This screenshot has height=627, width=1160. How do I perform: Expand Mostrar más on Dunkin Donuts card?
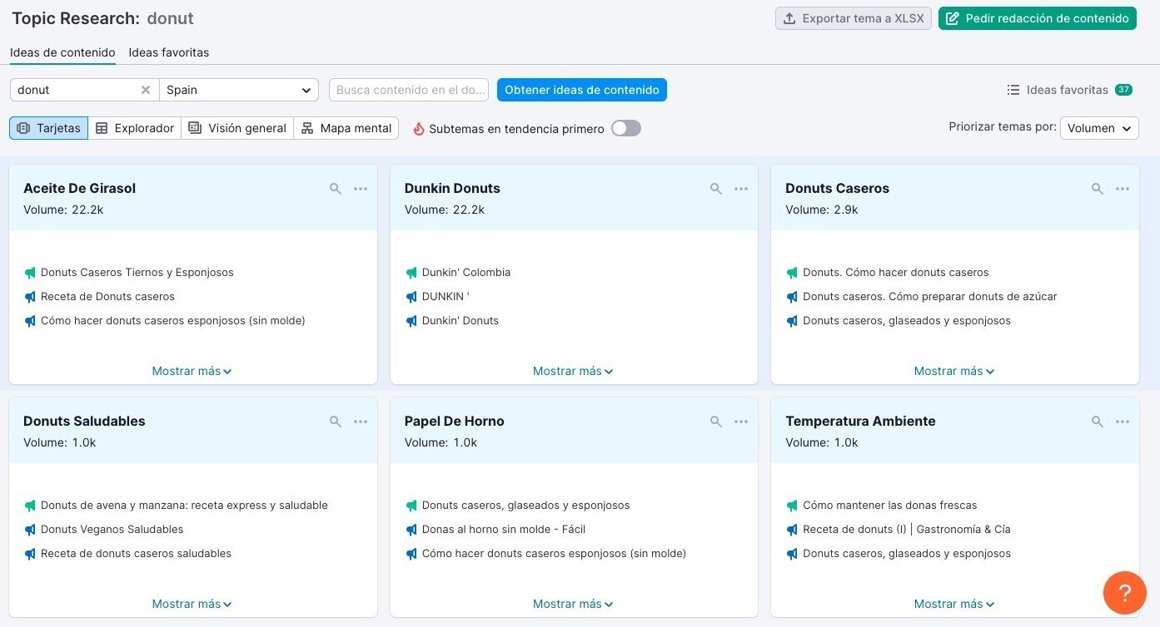[x=573, y=371]
